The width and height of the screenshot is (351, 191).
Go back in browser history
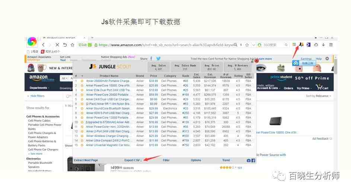click(x=44, y=45)
